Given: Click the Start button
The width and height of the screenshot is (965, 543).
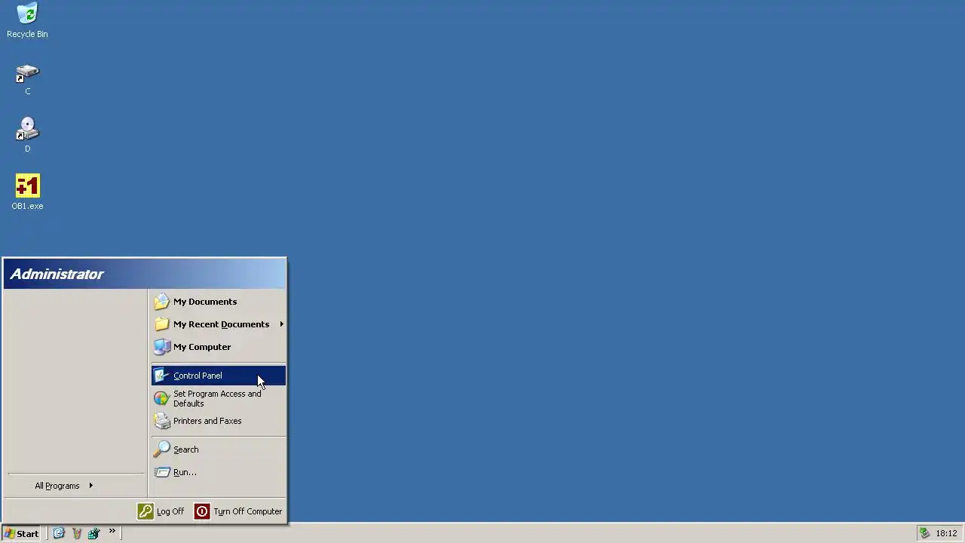Looking at the screenshot, I should pyautogui.click(x=21, y=533).
